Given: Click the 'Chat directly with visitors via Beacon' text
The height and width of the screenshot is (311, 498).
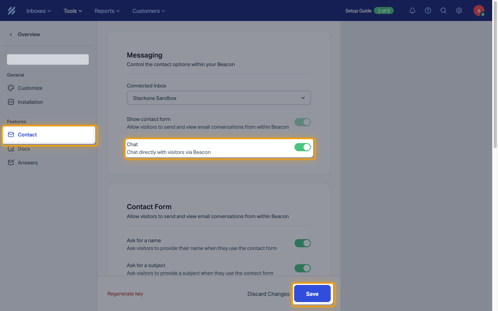Looking at the screenshot, I should [169, 152].
